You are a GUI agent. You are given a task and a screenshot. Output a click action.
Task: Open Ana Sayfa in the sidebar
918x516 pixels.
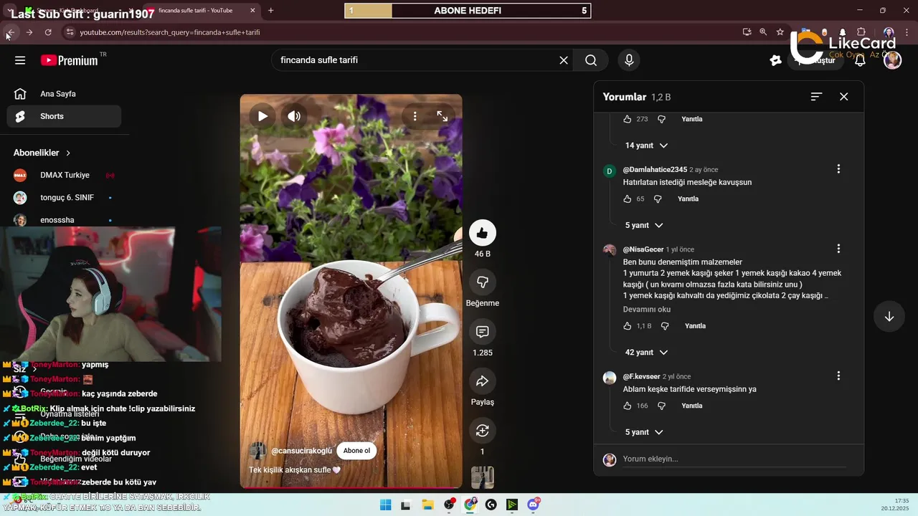[x=64, y=94]
